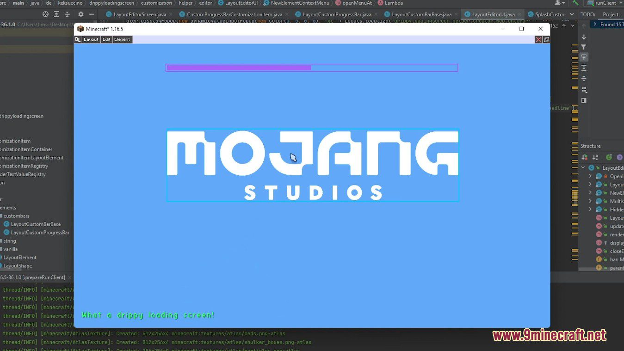
Task: Expand the Multis node in the Structure tree
Action: [590, 201]
